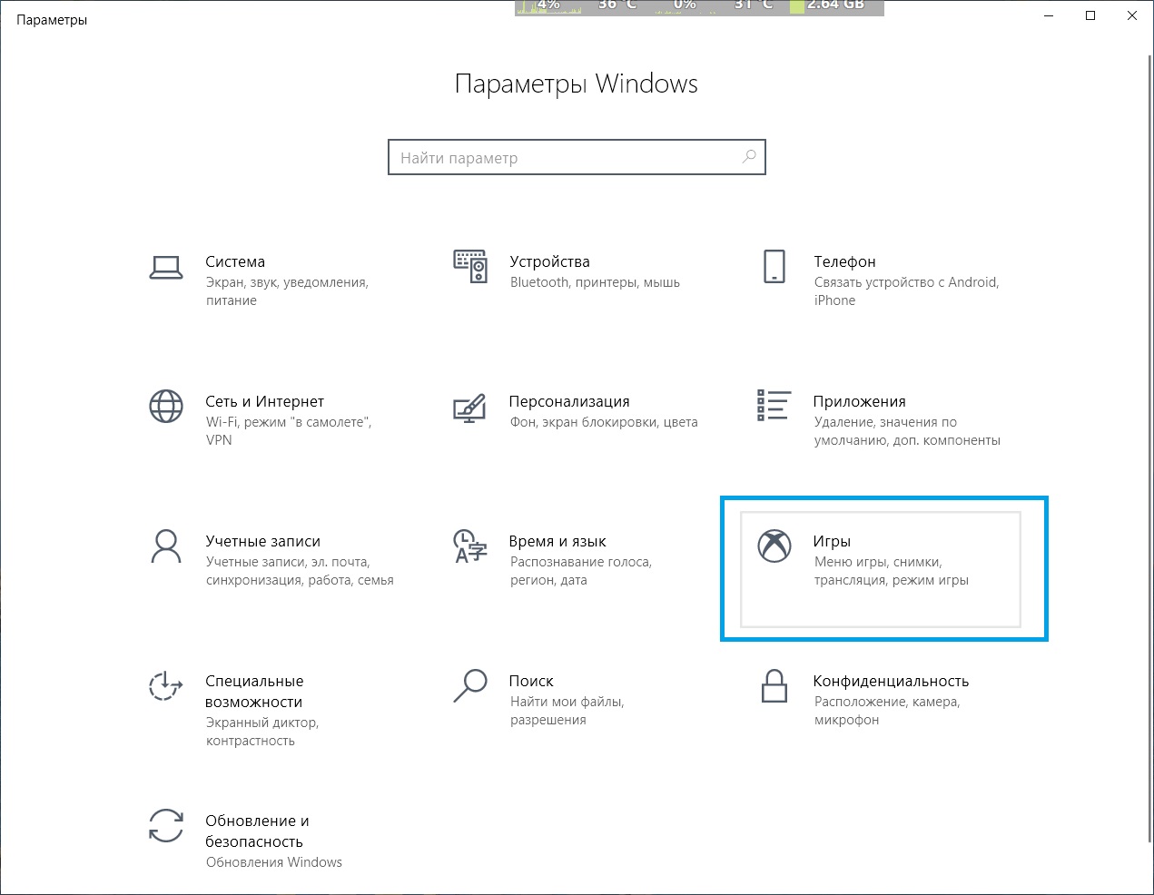Click 'Учетные записи, эл. почта' description

pos(300,571)
